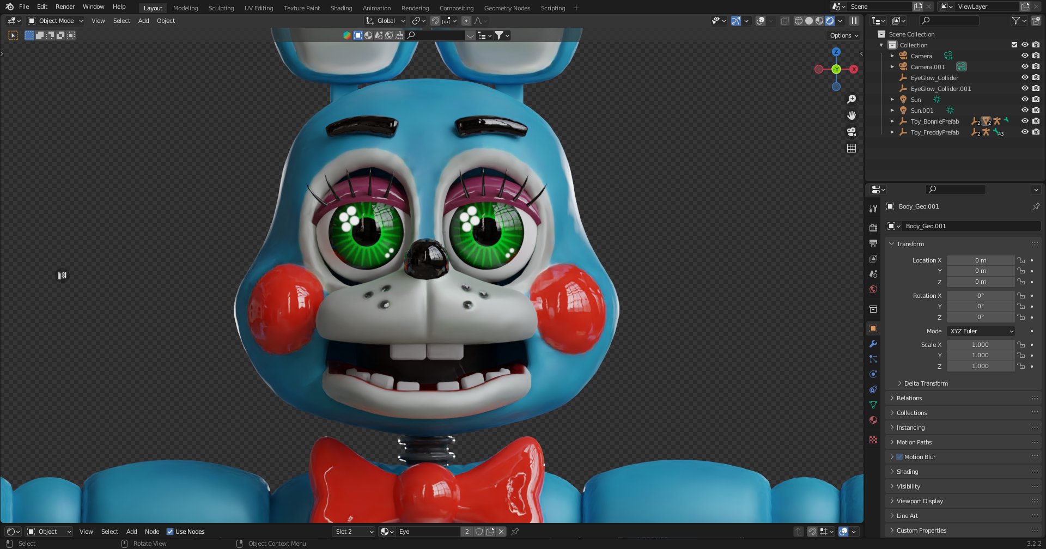Open the Physics properties tab
This screenshot has height=549, width=1046.
[x=873, y=374]
